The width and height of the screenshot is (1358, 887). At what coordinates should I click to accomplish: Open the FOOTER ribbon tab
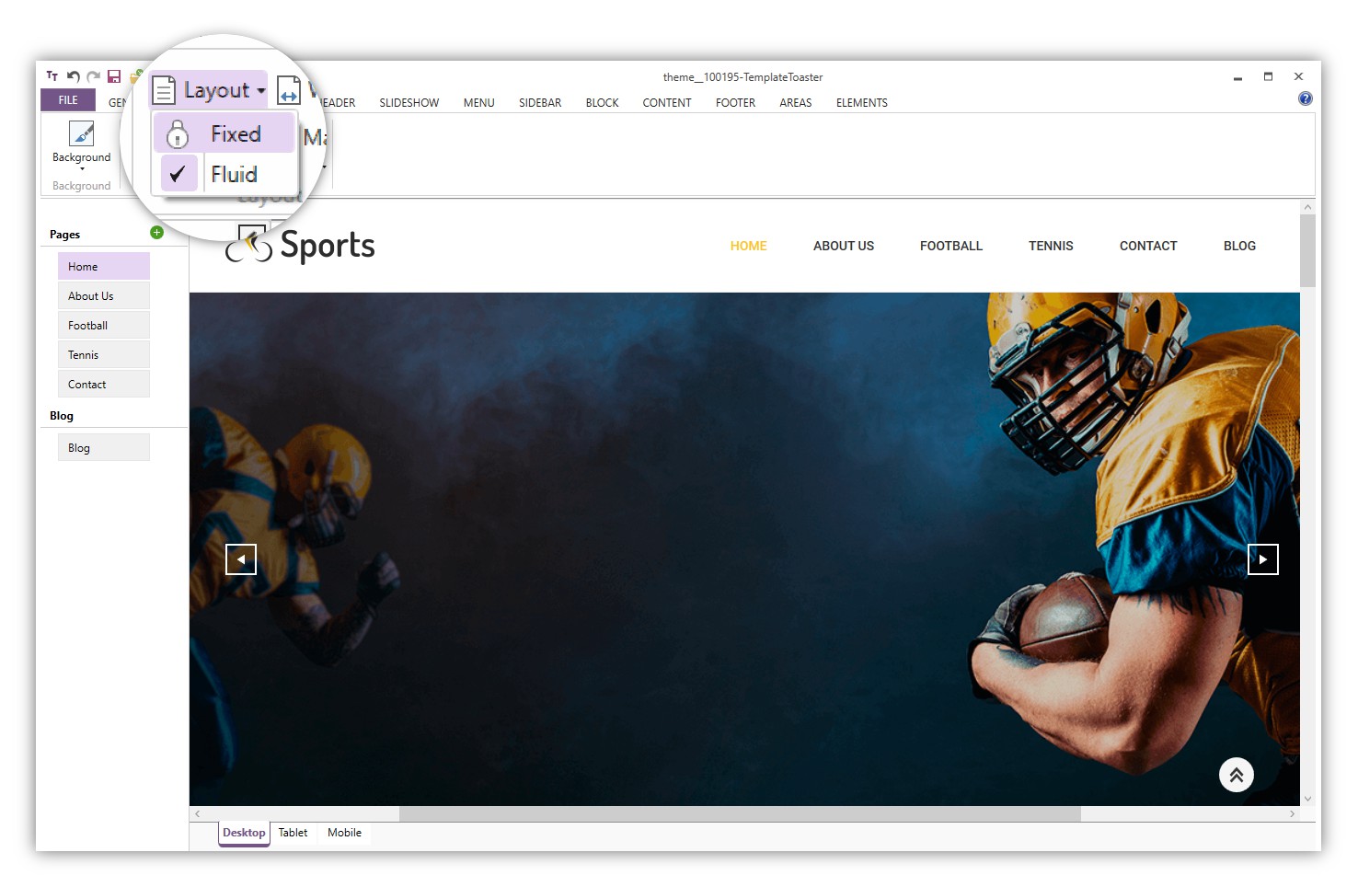click(736, 103)
